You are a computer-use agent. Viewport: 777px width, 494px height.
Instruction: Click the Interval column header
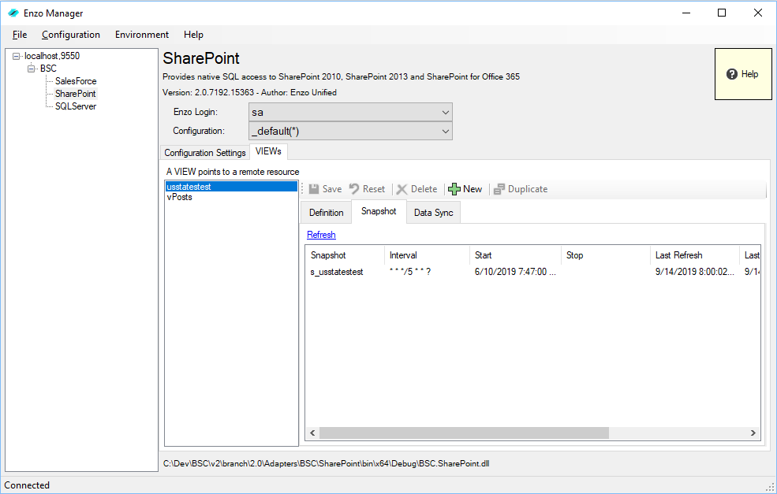click(427, 255)
